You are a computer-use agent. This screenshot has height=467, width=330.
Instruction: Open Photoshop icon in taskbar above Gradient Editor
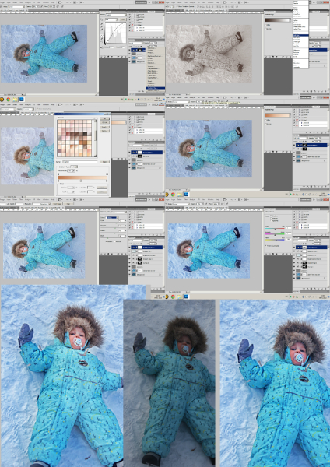[x=22, y=100]
